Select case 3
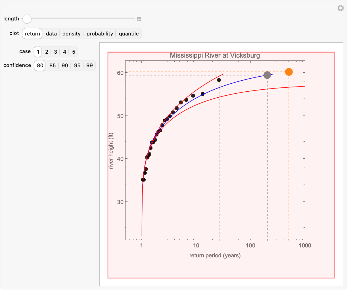Viewport: 347px width, 290px height. coord(56,52)
